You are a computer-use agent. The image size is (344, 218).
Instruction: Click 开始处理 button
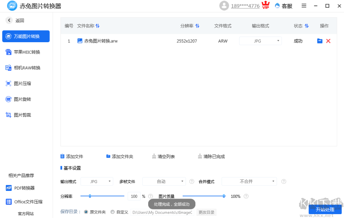325,209
